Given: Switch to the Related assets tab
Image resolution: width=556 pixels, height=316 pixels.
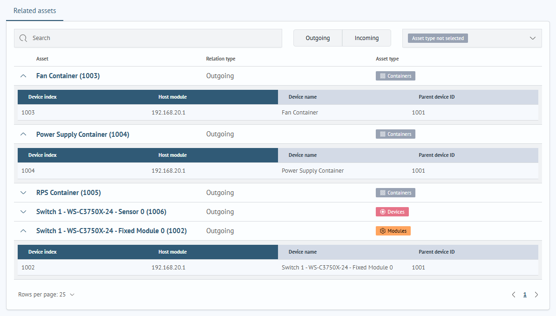Looking at the screenshot, I should click(x=35, y=11).
